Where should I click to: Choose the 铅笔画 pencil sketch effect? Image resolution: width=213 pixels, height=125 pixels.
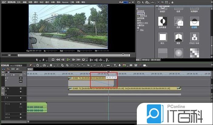(x=194, y=21)
